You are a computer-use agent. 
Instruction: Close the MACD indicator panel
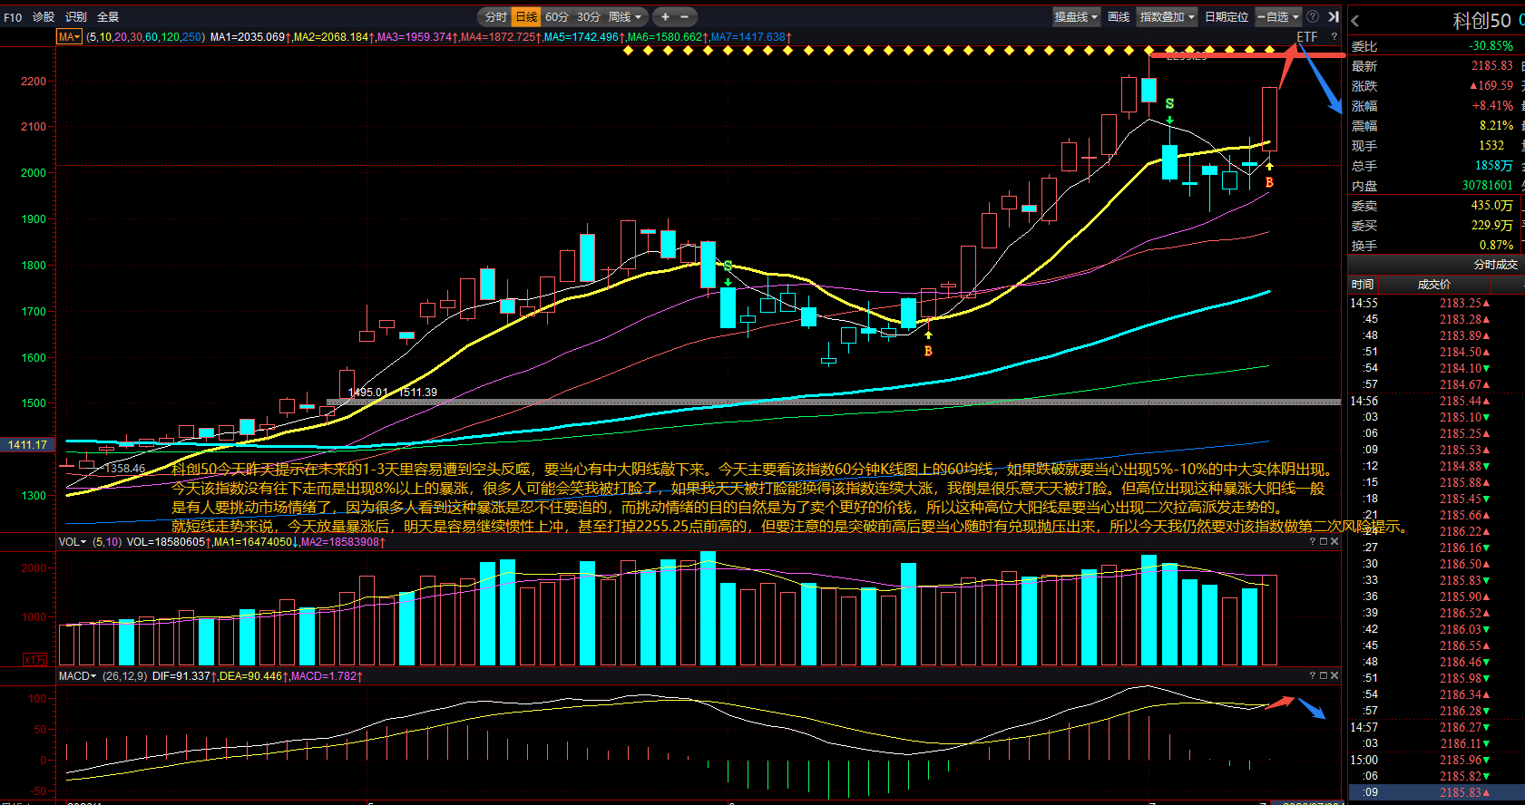coord(1334,675)
